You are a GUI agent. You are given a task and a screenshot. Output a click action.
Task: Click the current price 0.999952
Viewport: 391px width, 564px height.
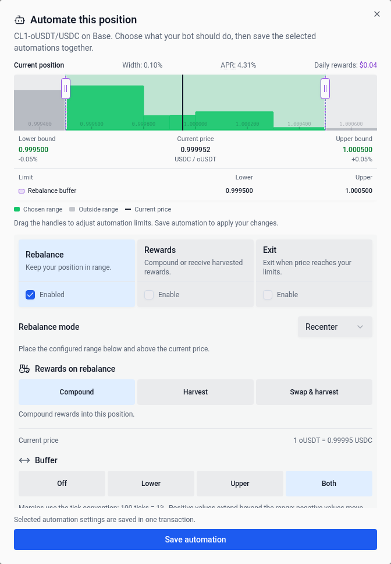195,150
